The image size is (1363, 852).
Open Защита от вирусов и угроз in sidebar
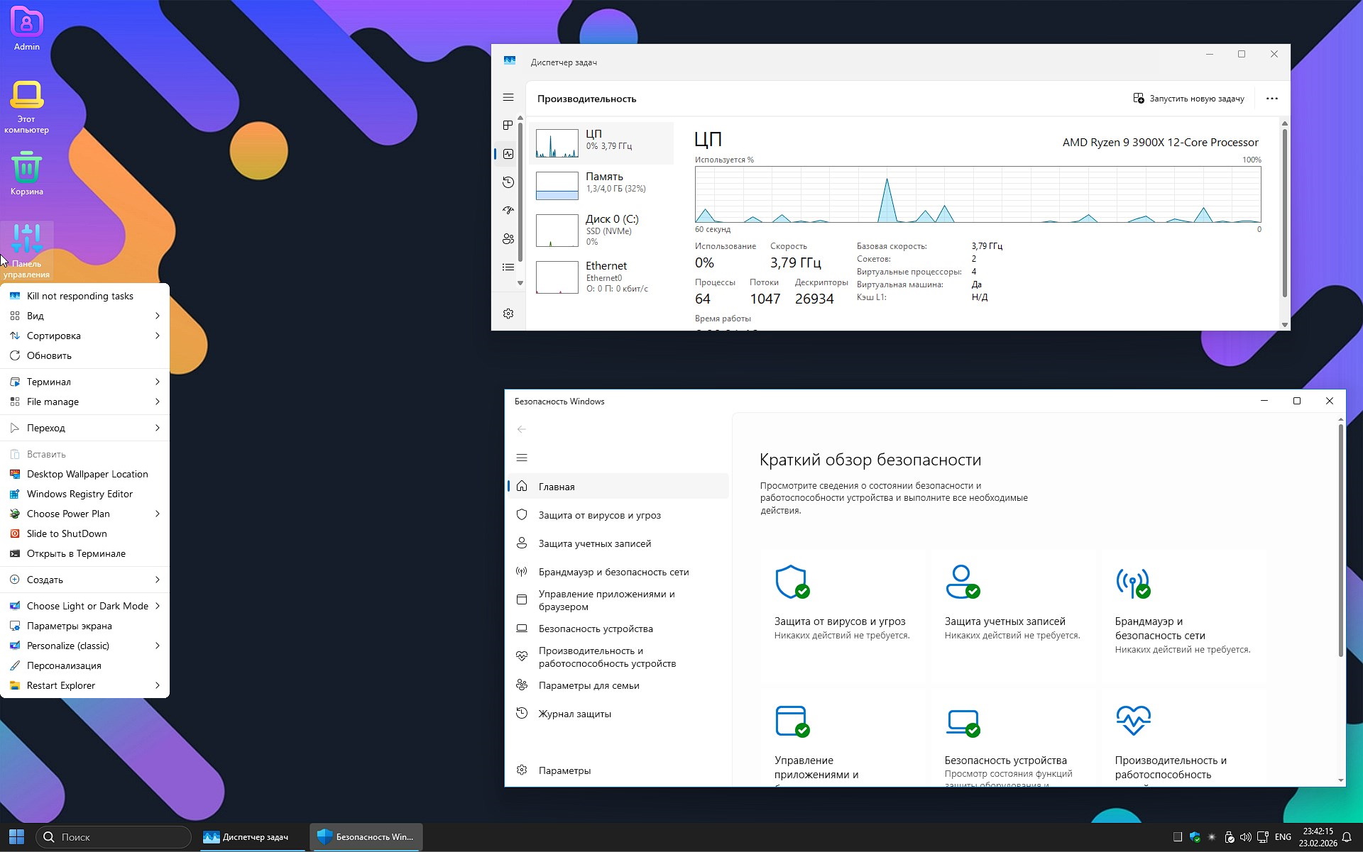[x=598, y=514]
